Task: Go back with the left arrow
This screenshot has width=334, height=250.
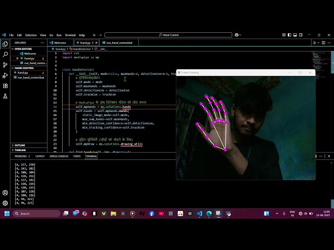Action: click(94, 35)
